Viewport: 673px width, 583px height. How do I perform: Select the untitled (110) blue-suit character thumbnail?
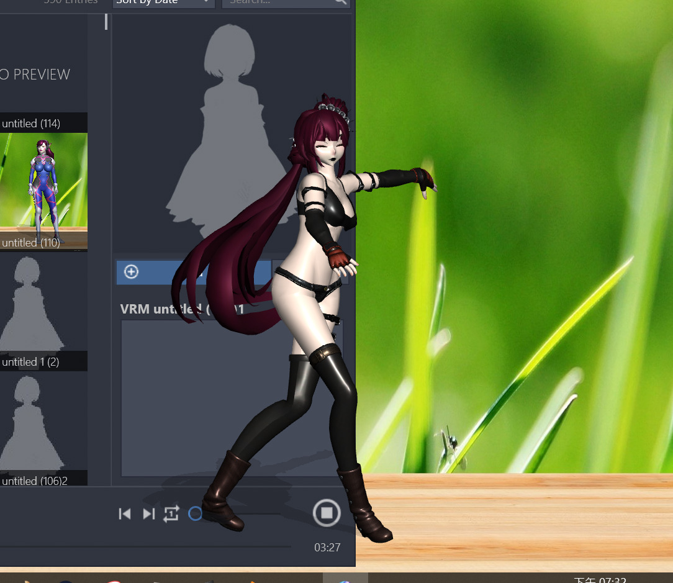44,192
